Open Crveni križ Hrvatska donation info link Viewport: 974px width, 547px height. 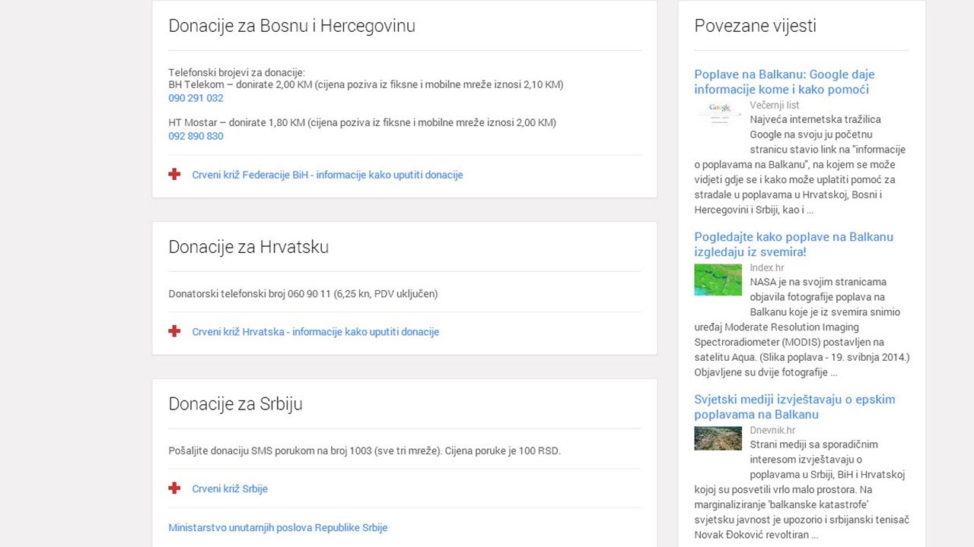point(315,332)
